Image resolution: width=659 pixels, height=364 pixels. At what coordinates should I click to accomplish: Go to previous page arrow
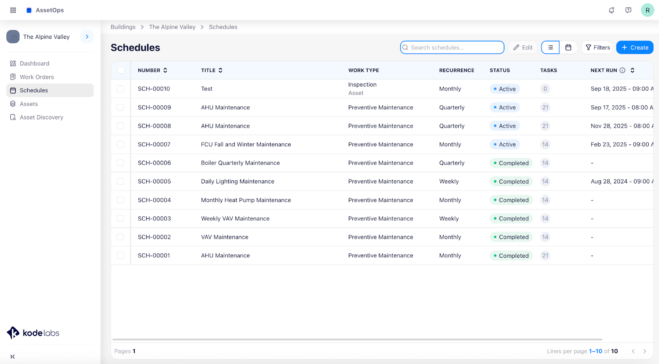[633, 351]
